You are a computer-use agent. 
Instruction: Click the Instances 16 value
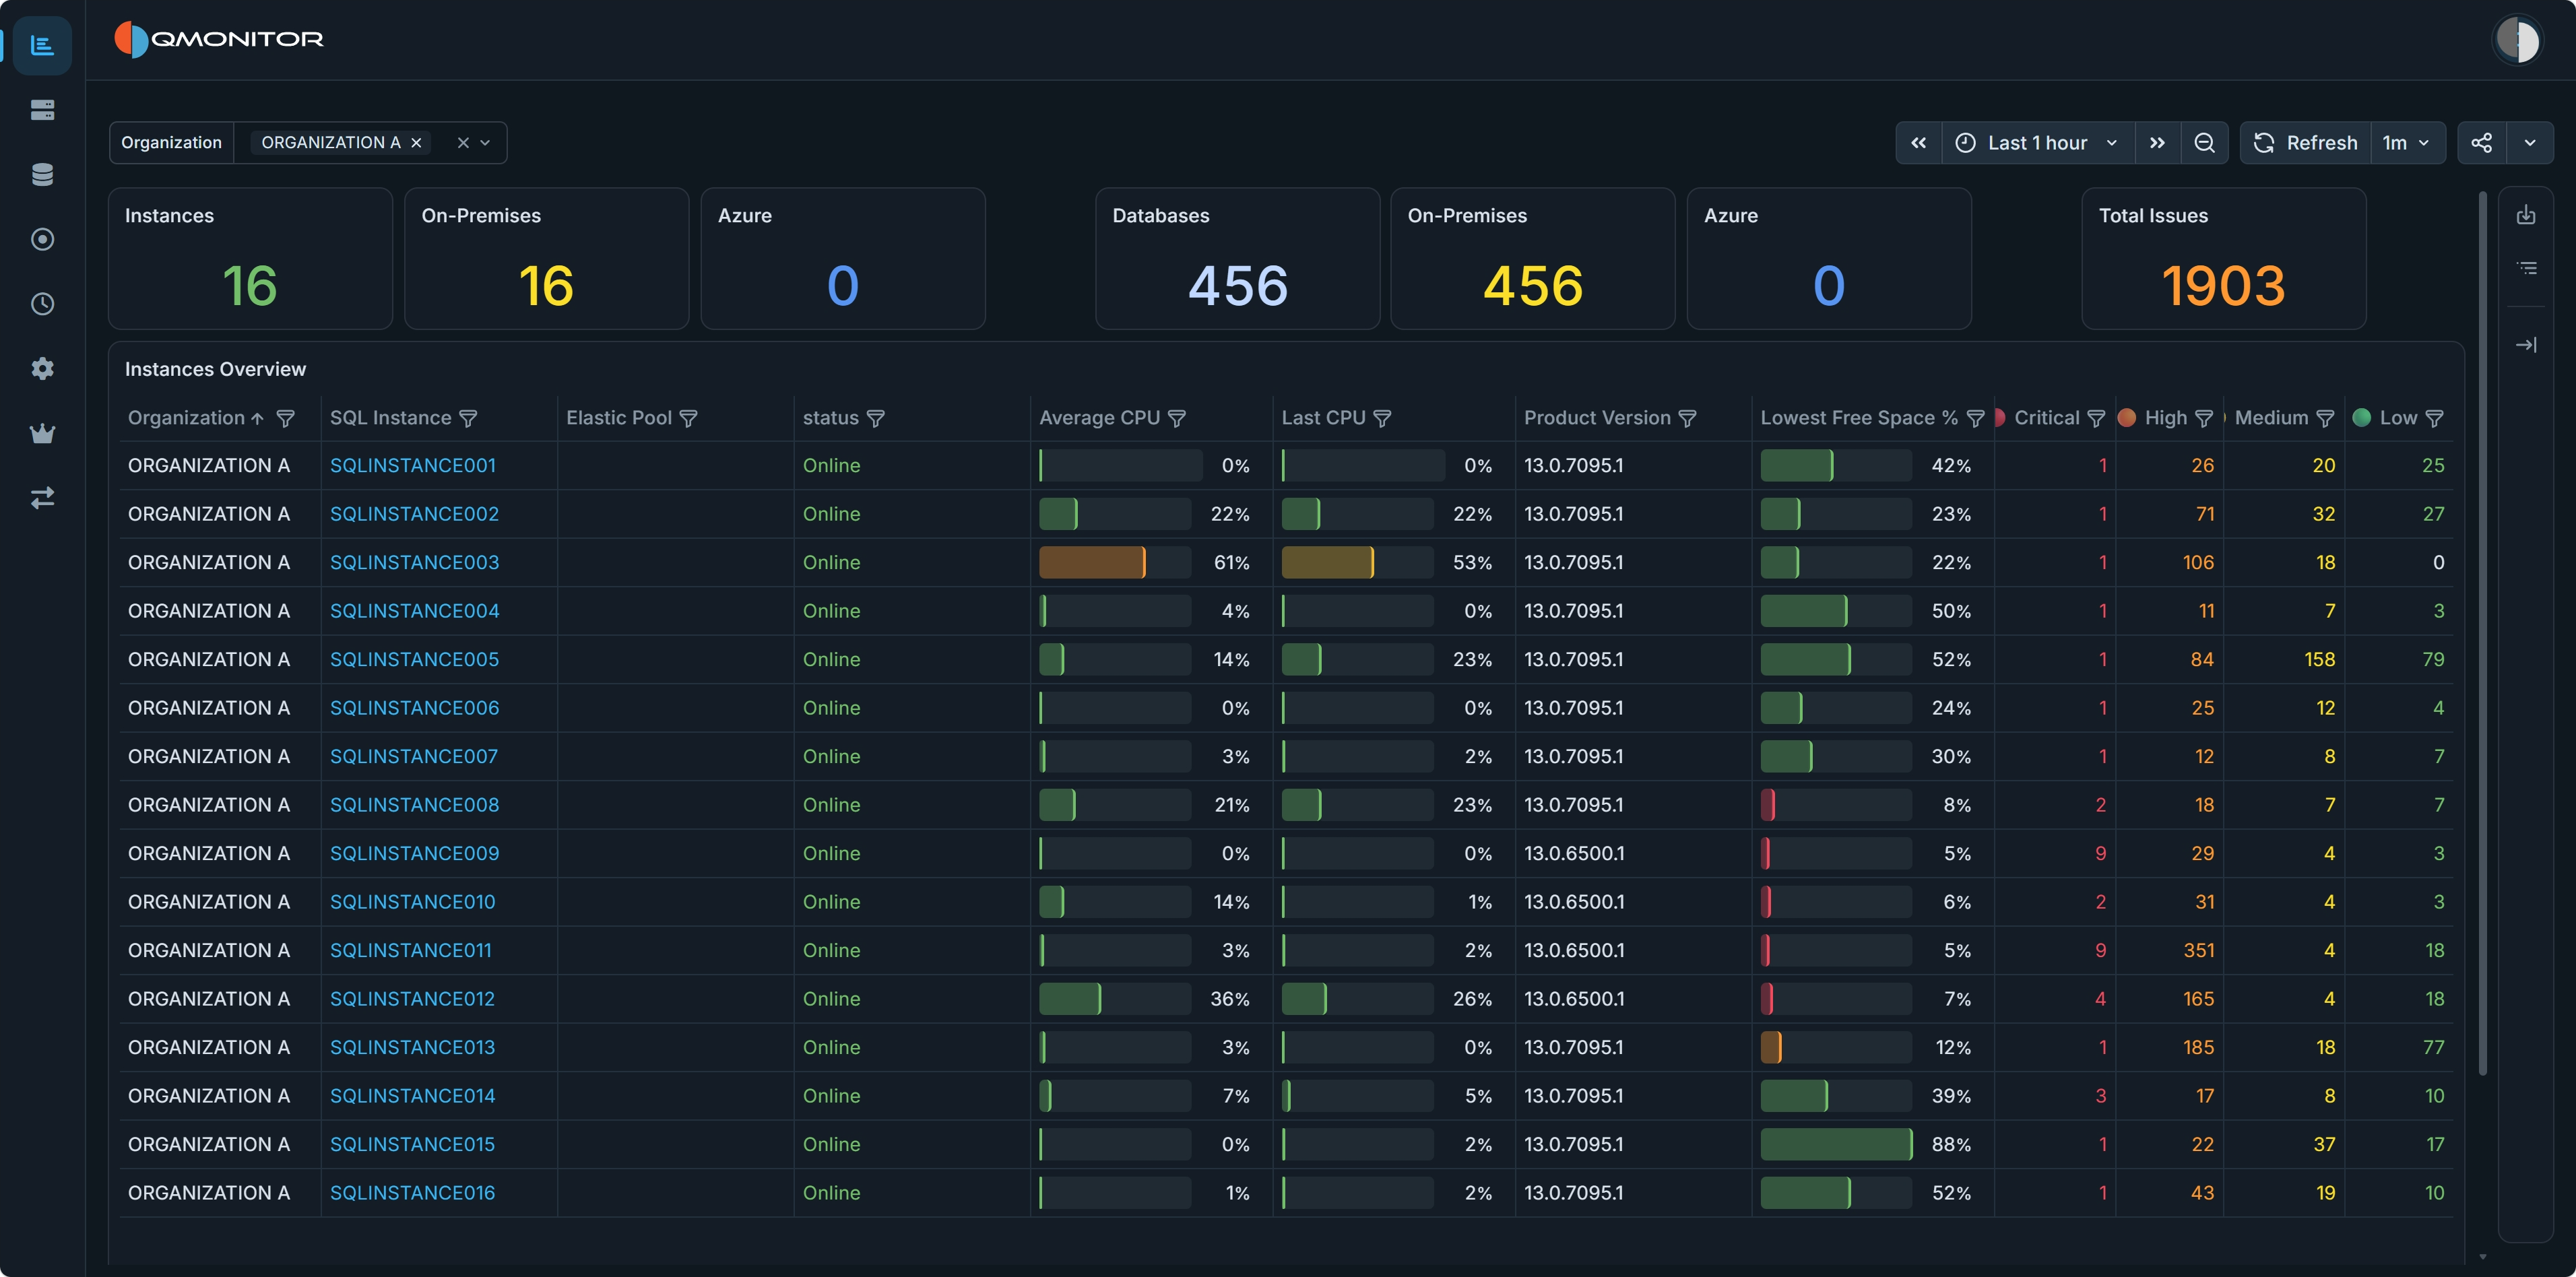click(249, 286)
